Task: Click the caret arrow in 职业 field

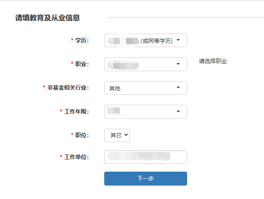Action: pyautogui.click(x=178, y=64)
